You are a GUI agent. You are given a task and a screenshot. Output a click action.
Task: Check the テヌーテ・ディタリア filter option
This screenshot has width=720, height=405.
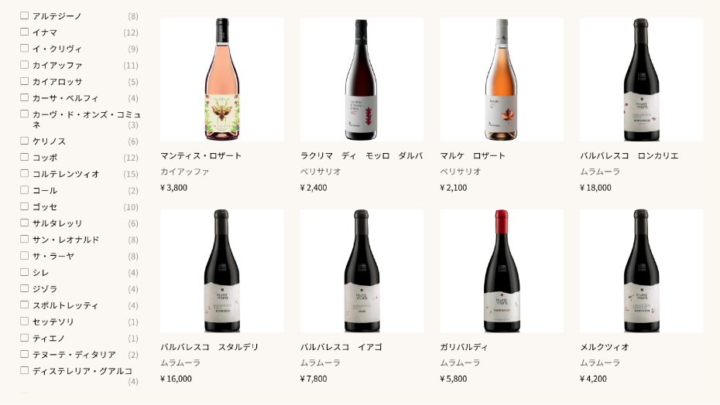tap(24, 354)
